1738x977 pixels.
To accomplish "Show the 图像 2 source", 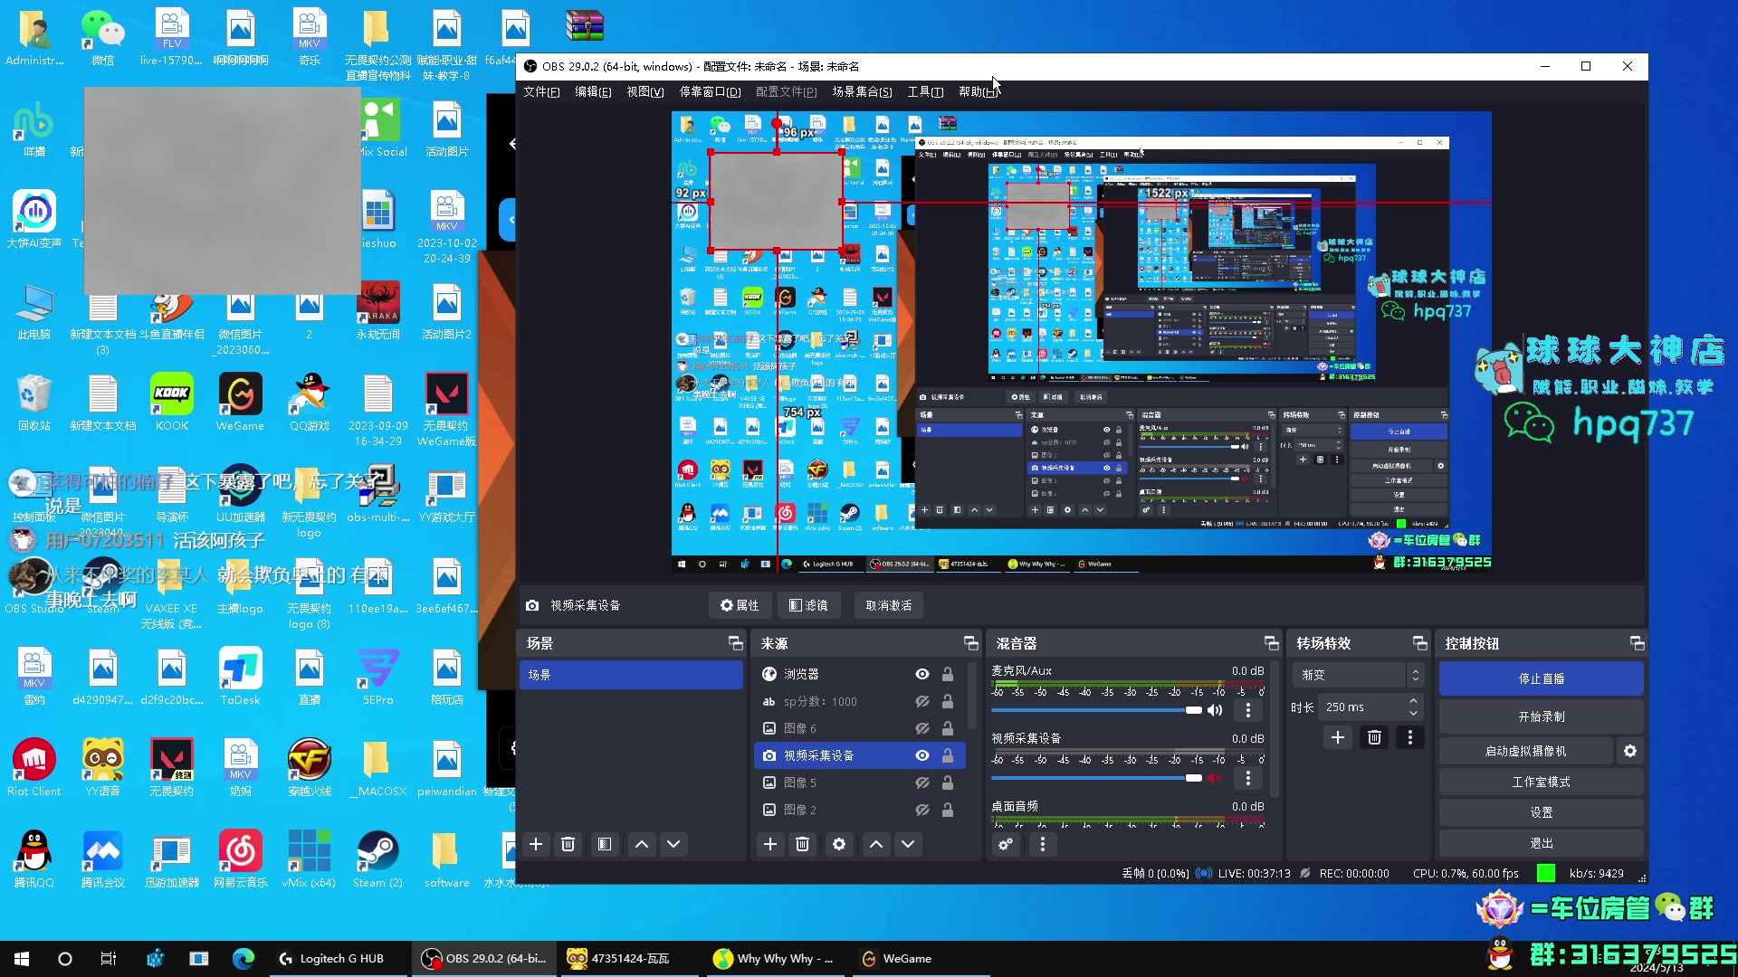I will pos(922,810).
